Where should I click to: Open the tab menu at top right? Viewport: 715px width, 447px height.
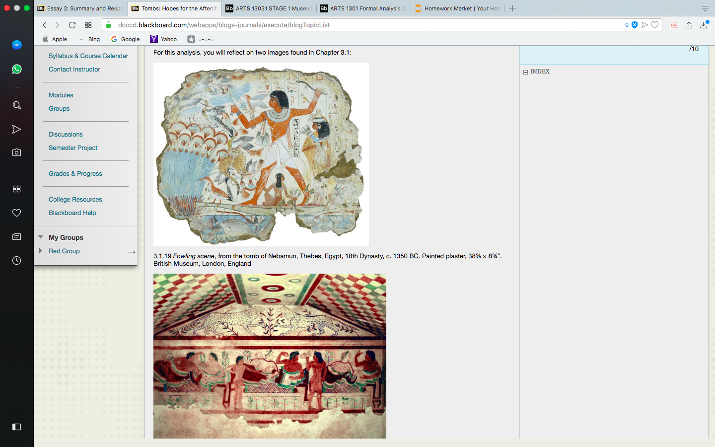(705, 8)
